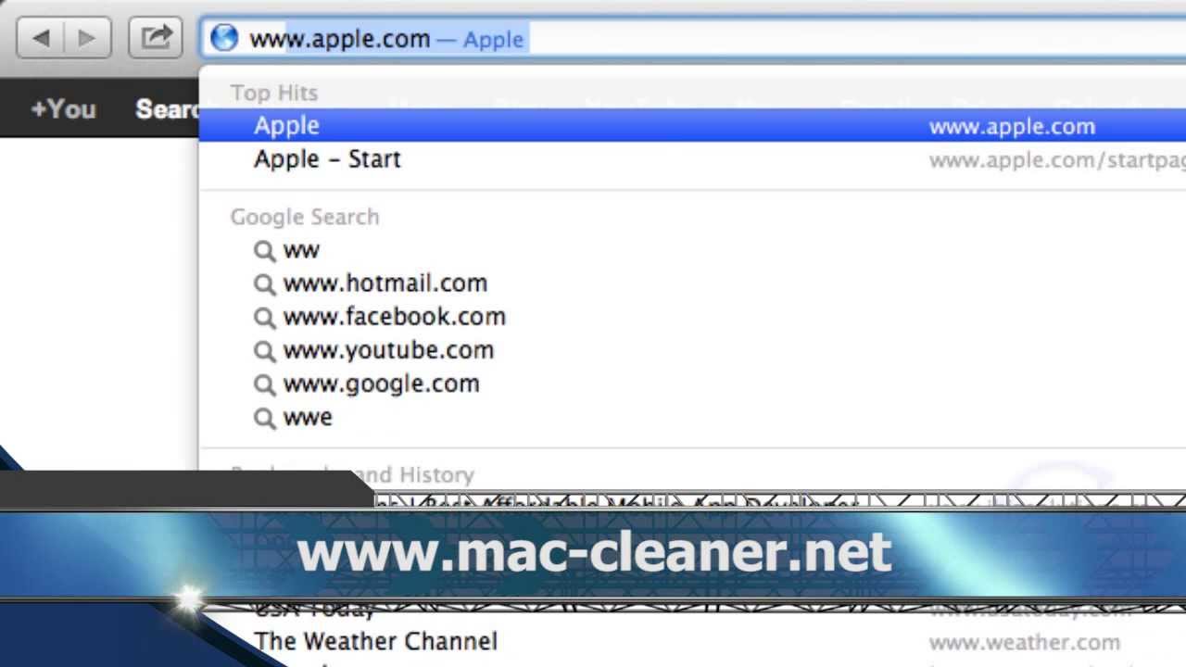The width and height of the screenshot is (1186, 667).
Task: Click search icon beside www.hotmail.com
Action: click(x=265, y=283)
